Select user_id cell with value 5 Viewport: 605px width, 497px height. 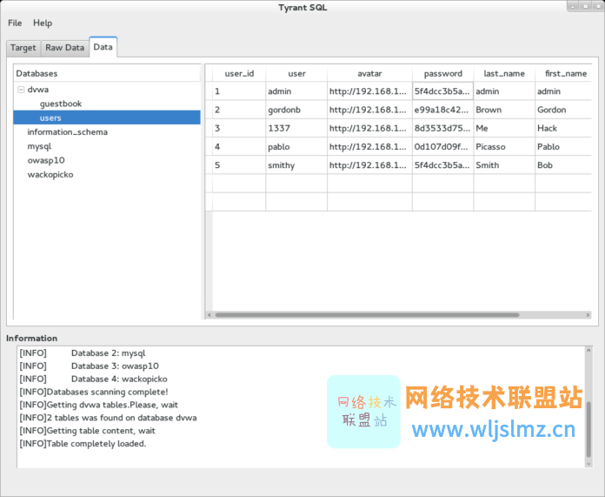239,165
